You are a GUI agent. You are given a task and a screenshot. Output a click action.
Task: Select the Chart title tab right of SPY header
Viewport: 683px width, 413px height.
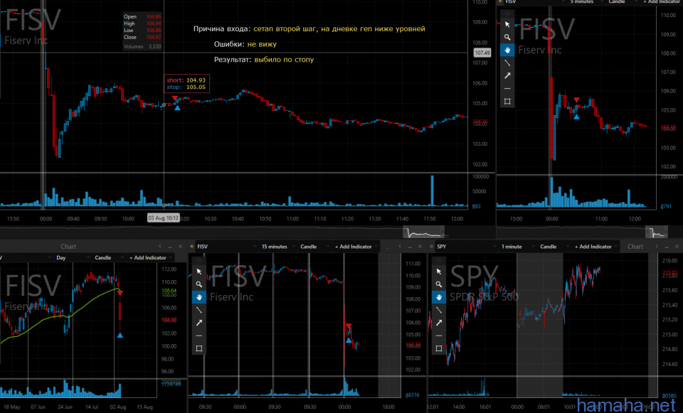tap(635, 247)
